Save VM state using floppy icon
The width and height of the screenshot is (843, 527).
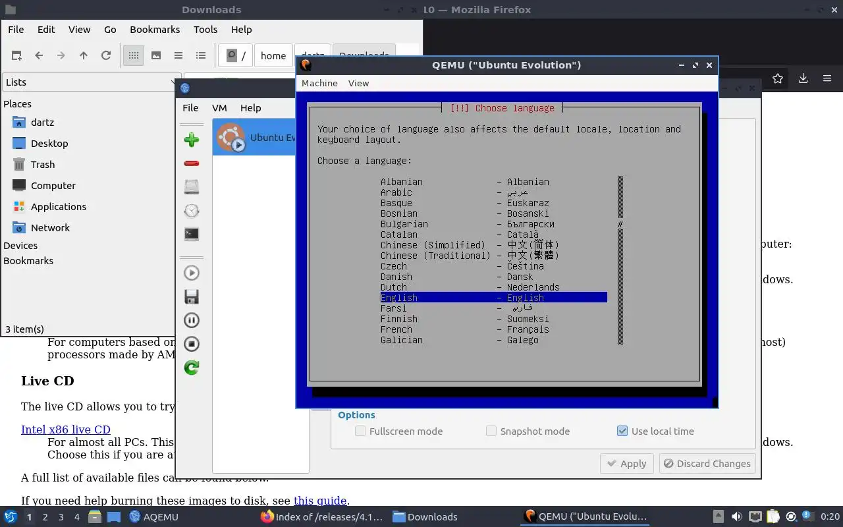(192, 296)
